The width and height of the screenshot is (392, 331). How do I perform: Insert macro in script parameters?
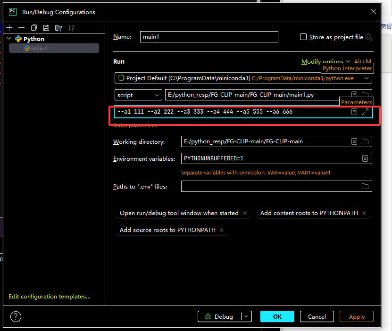354,112
